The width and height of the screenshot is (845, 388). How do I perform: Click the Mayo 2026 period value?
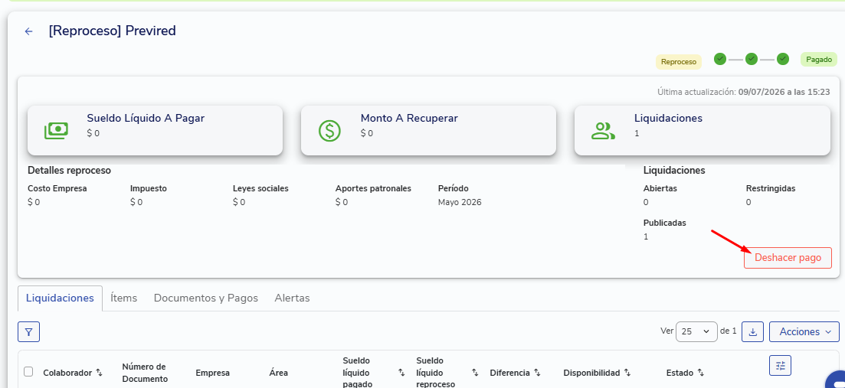point(460,202)
